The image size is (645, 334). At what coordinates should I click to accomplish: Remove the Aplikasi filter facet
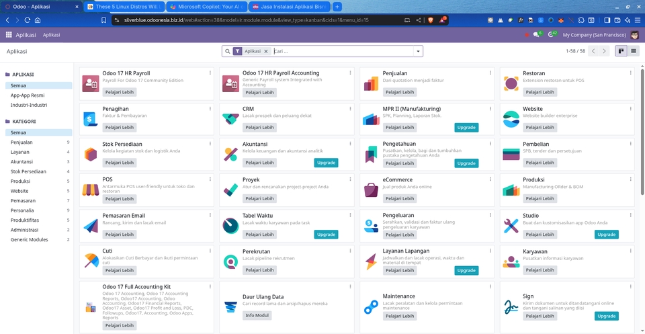coord(266,51)
